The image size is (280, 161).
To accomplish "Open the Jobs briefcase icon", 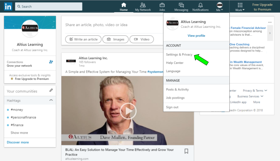I will point(162,5).
